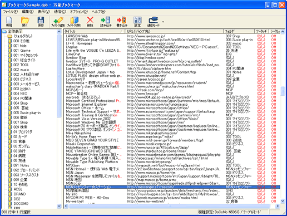Select folder 001 hide
287x216 pixels.
[20, 46]
